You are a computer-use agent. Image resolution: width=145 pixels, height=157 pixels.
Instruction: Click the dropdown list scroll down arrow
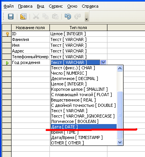(x=120, y=142)
